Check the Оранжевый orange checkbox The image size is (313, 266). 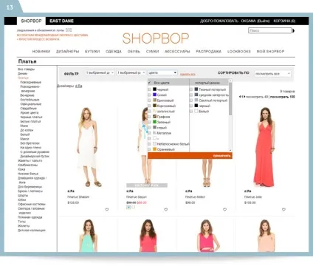coord(149,149)
